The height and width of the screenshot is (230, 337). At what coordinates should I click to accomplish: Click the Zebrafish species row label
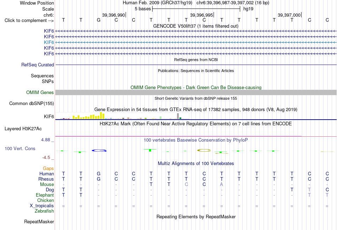pyautogui.click(x=44, y=211)
